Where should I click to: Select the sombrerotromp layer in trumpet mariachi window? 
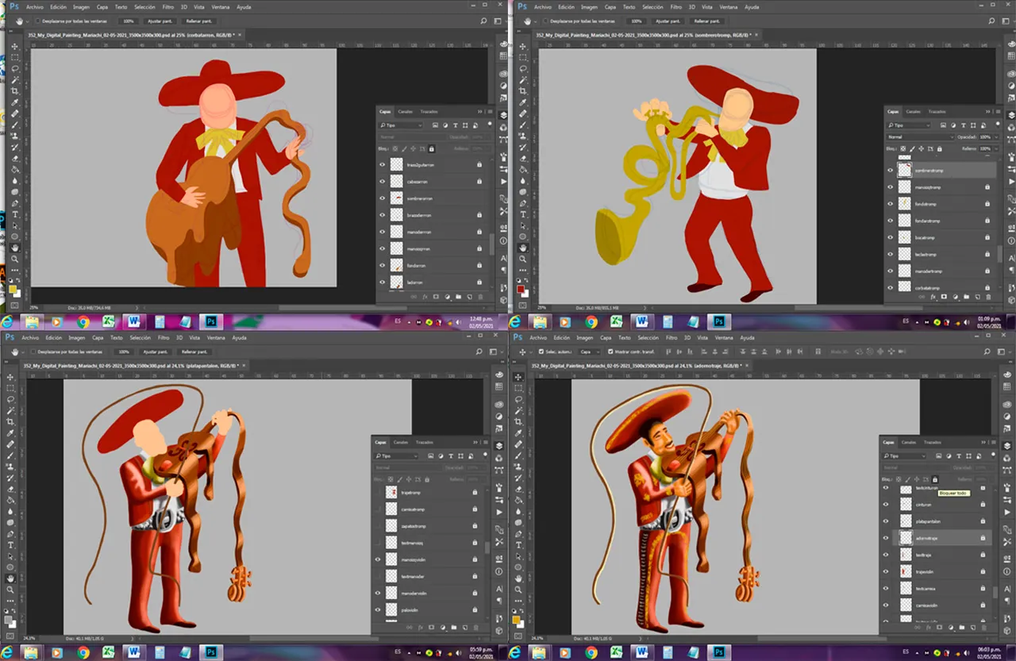[x=941, y=170]
